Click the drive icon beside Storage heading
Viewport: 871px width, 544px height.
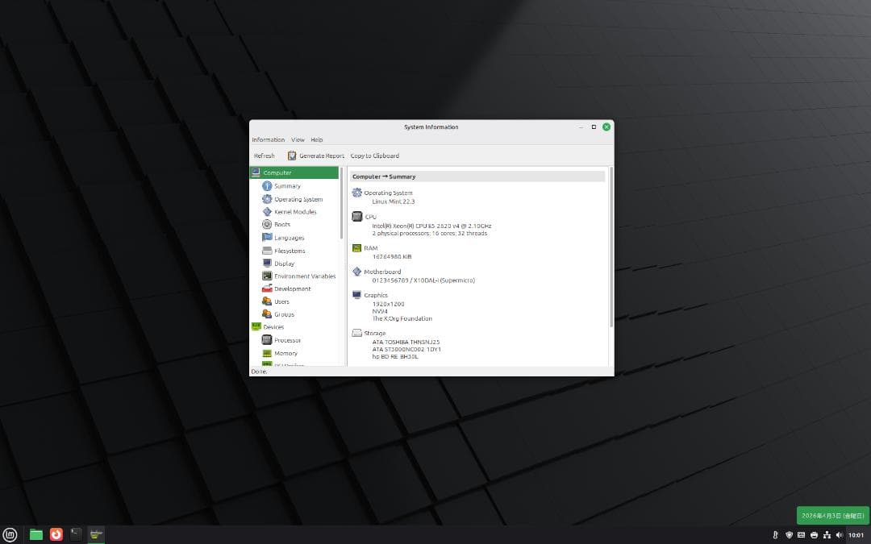coord(357,333)
